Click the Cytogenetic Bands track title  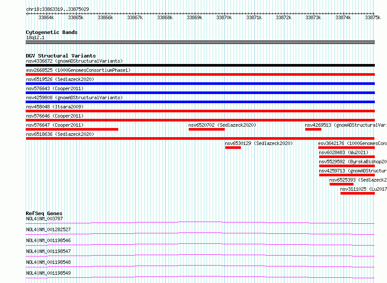[x=52, y=32]
